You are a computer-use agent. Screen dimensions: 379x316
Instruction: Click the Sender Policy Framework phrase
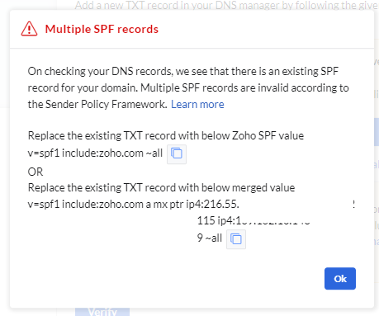coord(106,104)
